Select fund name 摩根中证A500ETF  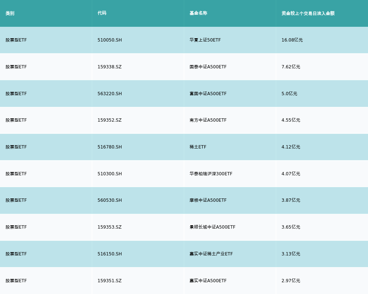coord(208,200)
